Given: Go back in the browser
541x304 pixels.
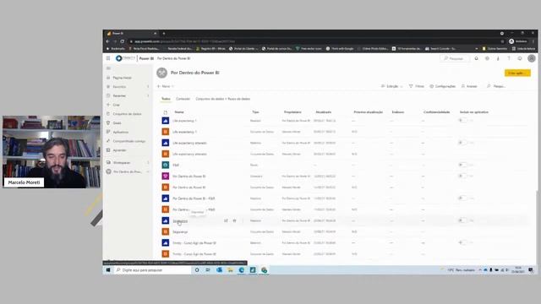Looking at the screenshot, I should pyautogui.click(x=107, y=41).
